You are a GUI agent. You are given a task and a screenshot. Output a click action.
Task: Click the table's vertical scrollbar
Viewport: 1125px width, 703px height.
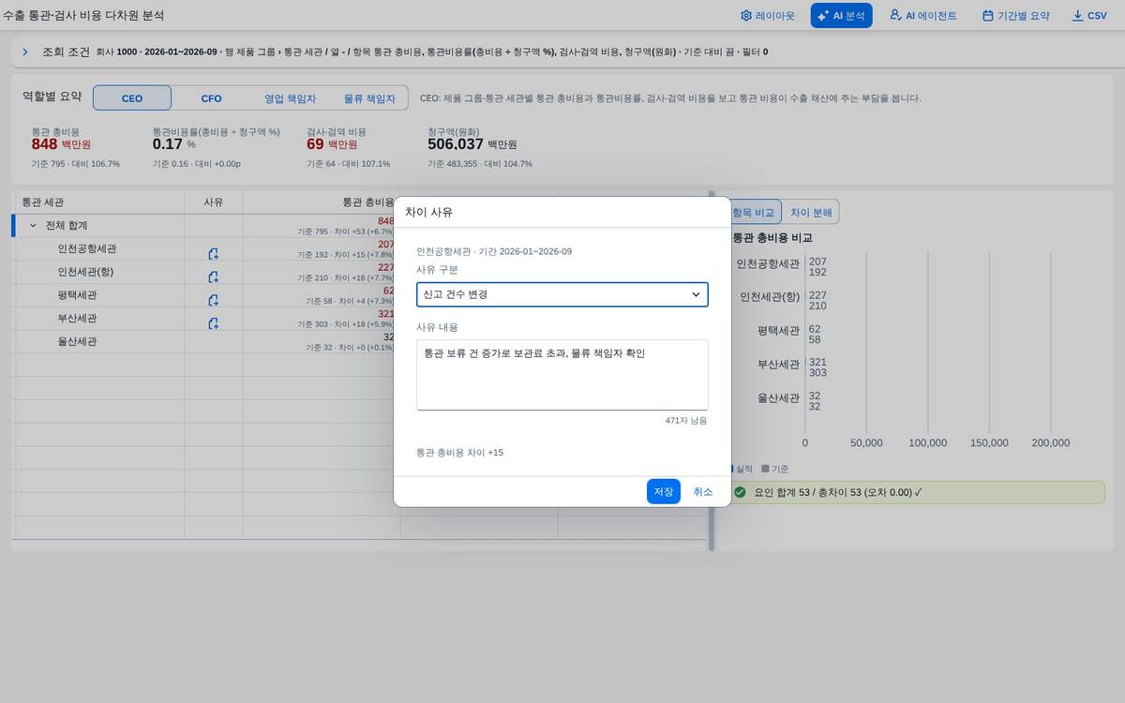coord(711,370)
